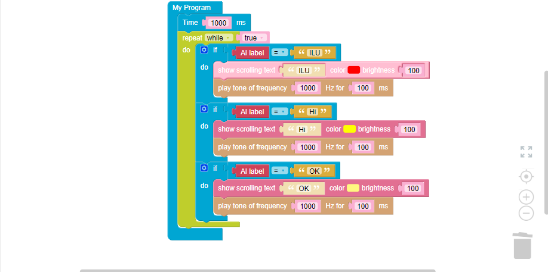Edit brightness value in OK scrolling block
The width and height of the screenshot is (548, 272).
(413, 189)
